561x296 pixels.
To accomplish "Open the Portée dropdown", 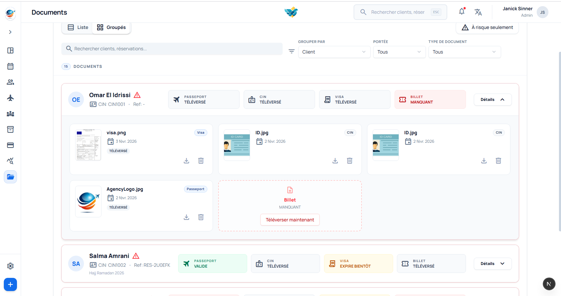I will click(399, 52).
